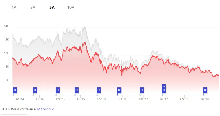Screen dimensions: 220x116
Task: Click the 10€ price axis label
Action: (x=6, y=53)
